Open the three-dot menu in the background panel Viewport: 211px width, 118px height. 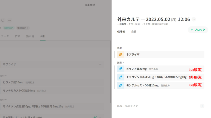click(x=9, y=20)
